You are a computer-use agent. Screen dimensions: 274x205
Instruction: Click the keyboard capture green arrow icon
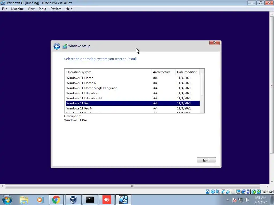coord(259,192)
